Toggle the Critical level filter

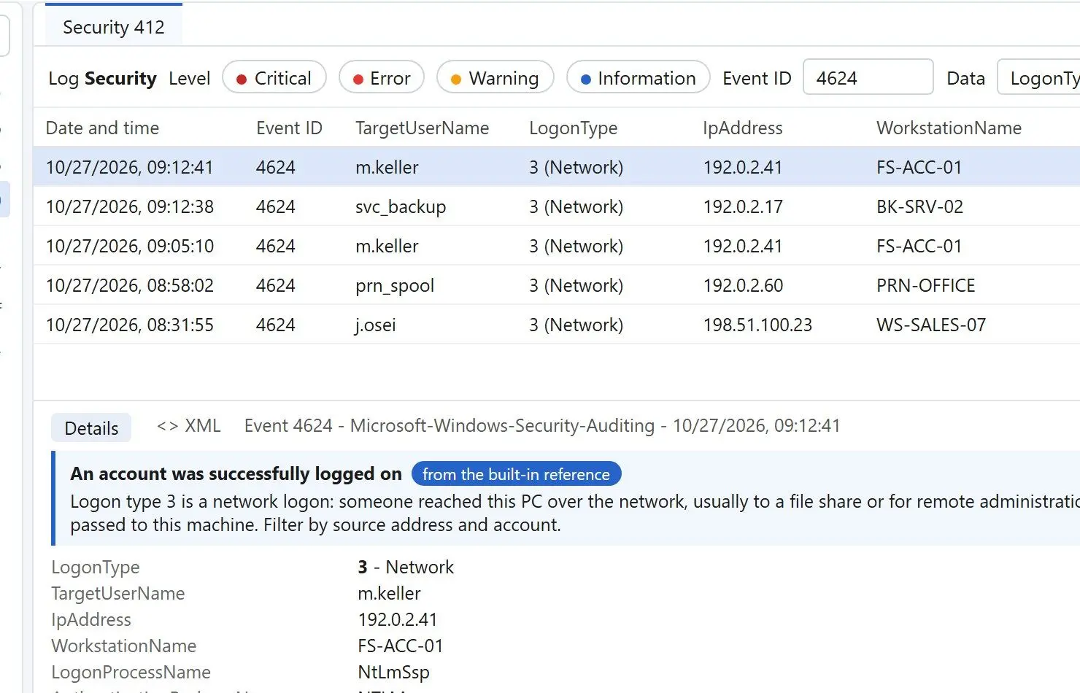[x=274, y=78]
